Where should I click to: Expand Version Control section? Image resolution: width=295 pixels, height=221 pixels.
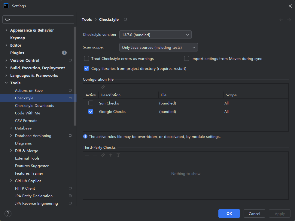(6, 60)
